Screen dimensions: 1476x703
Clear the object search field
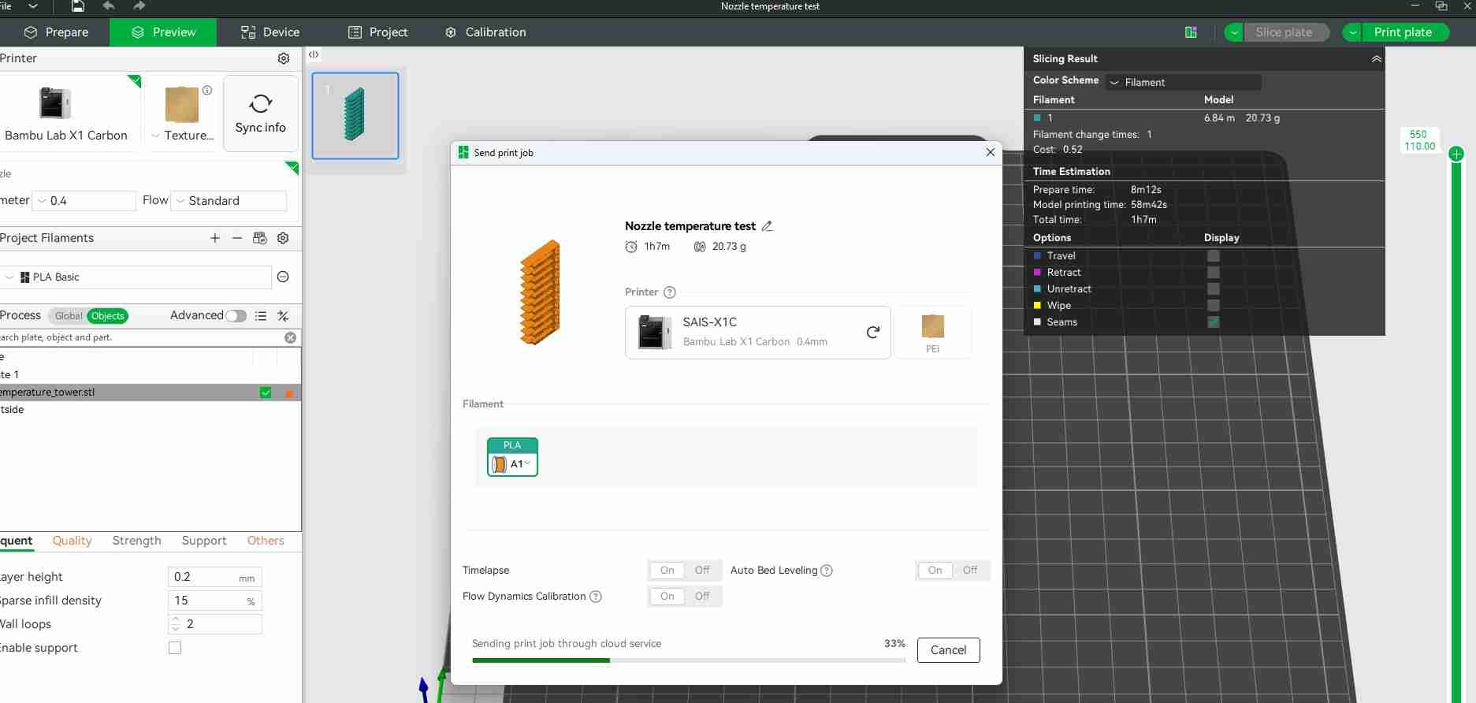coord(291,337)
